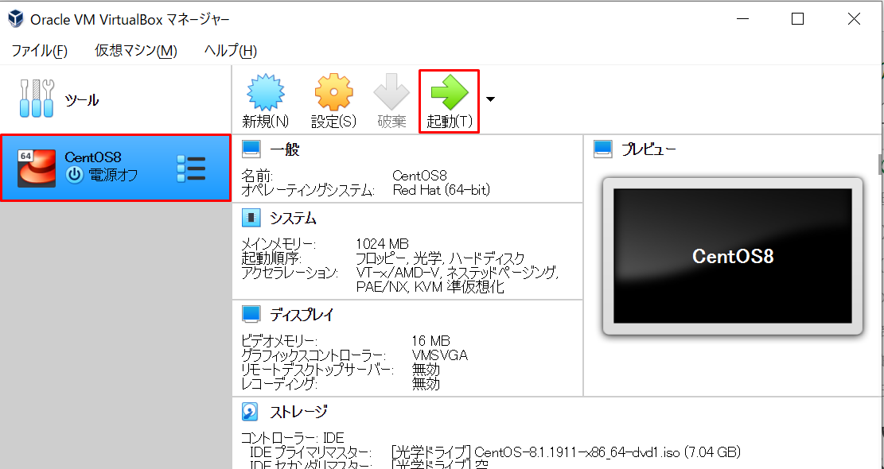Start CentOS8 using the green 起動 arrow
The width and height of the screenshot is (884, 469).
point(448,92)
